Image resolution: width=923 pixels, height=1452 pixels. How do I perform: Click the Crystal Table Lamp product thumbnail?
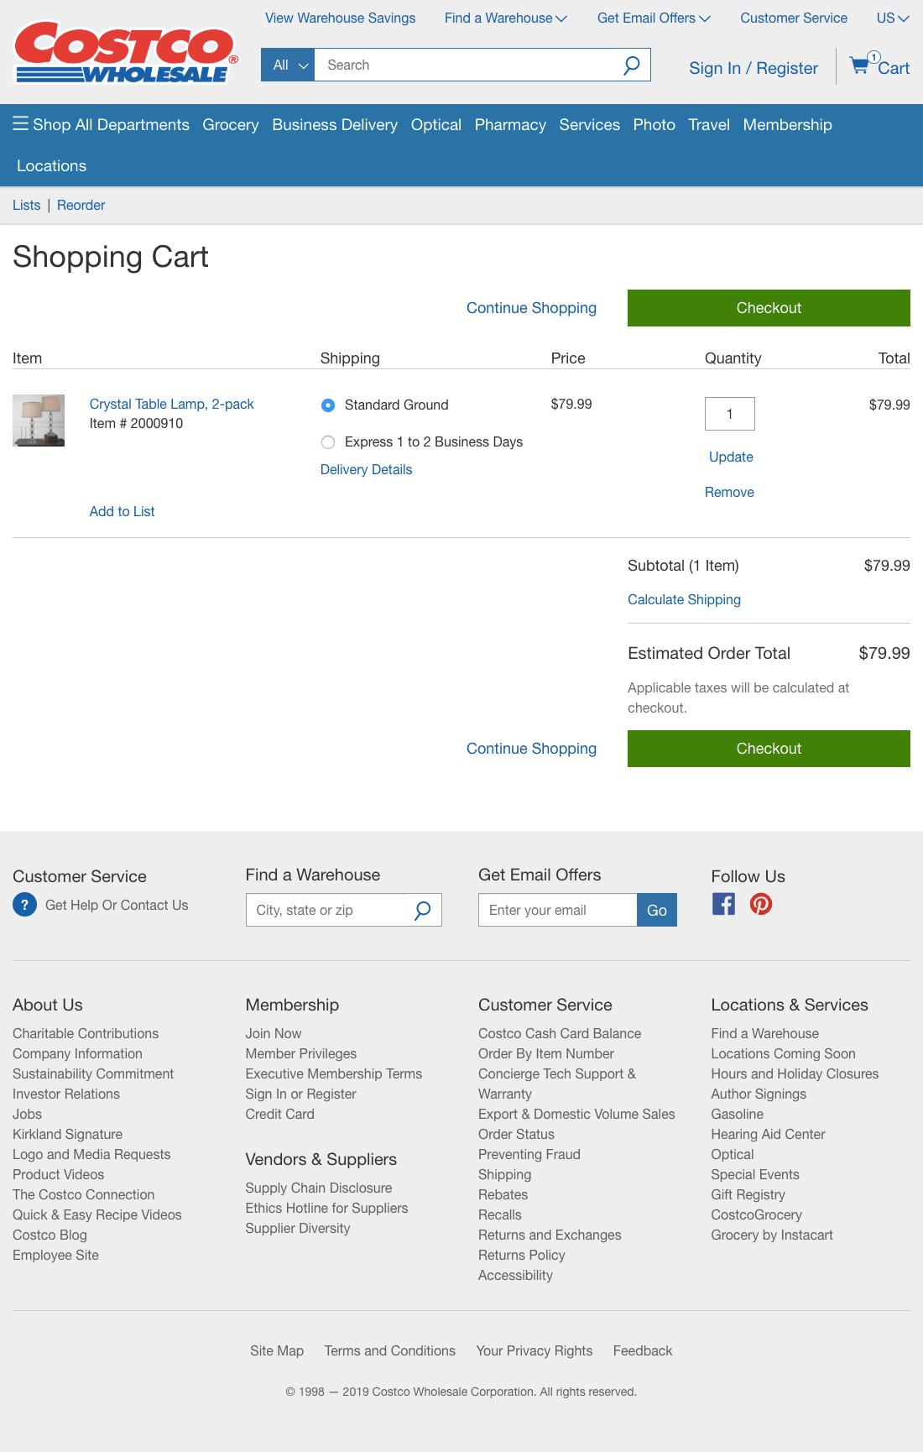(39, 420)
